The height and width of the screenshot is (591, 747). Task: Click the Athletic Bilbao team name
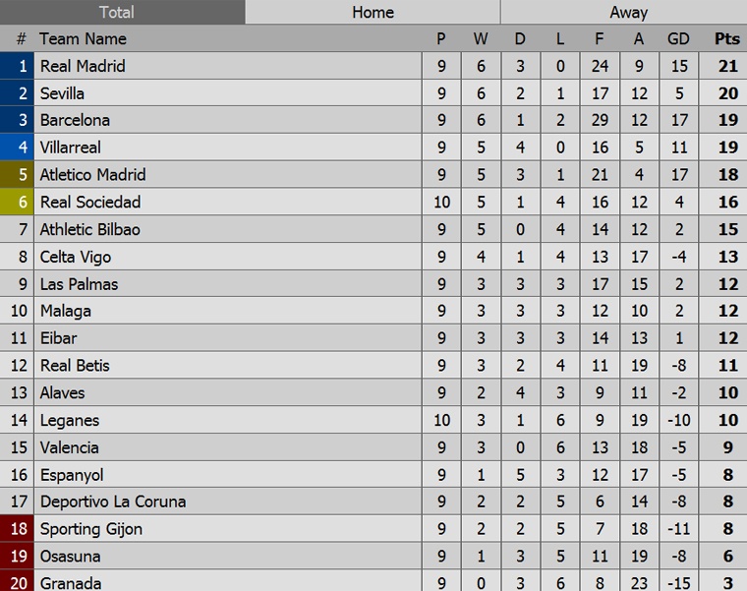click(x=89, y=229)
